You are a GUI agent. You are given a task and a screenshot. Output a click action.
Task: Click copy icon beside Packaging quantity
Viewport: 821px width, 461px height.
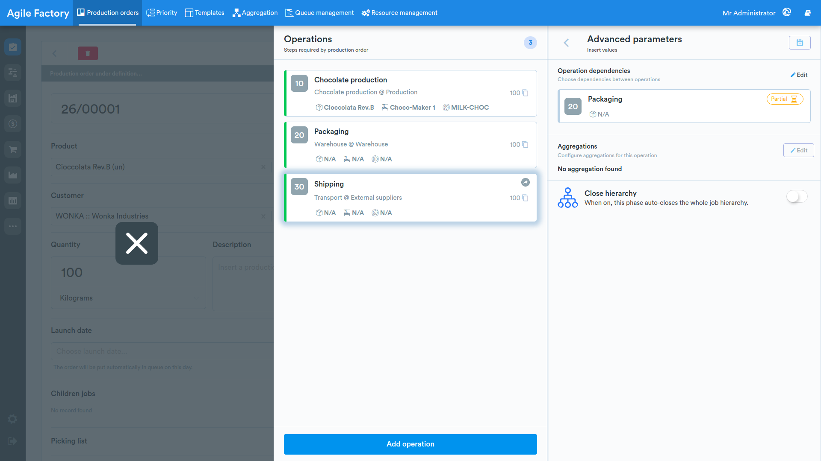click(x=525, y=145)
